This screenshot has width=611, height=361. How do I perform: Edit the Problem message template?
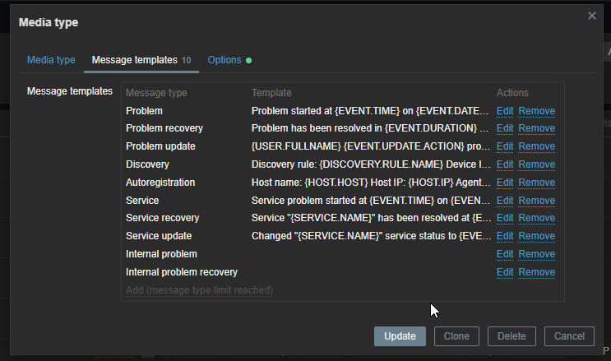coord(505,110)
